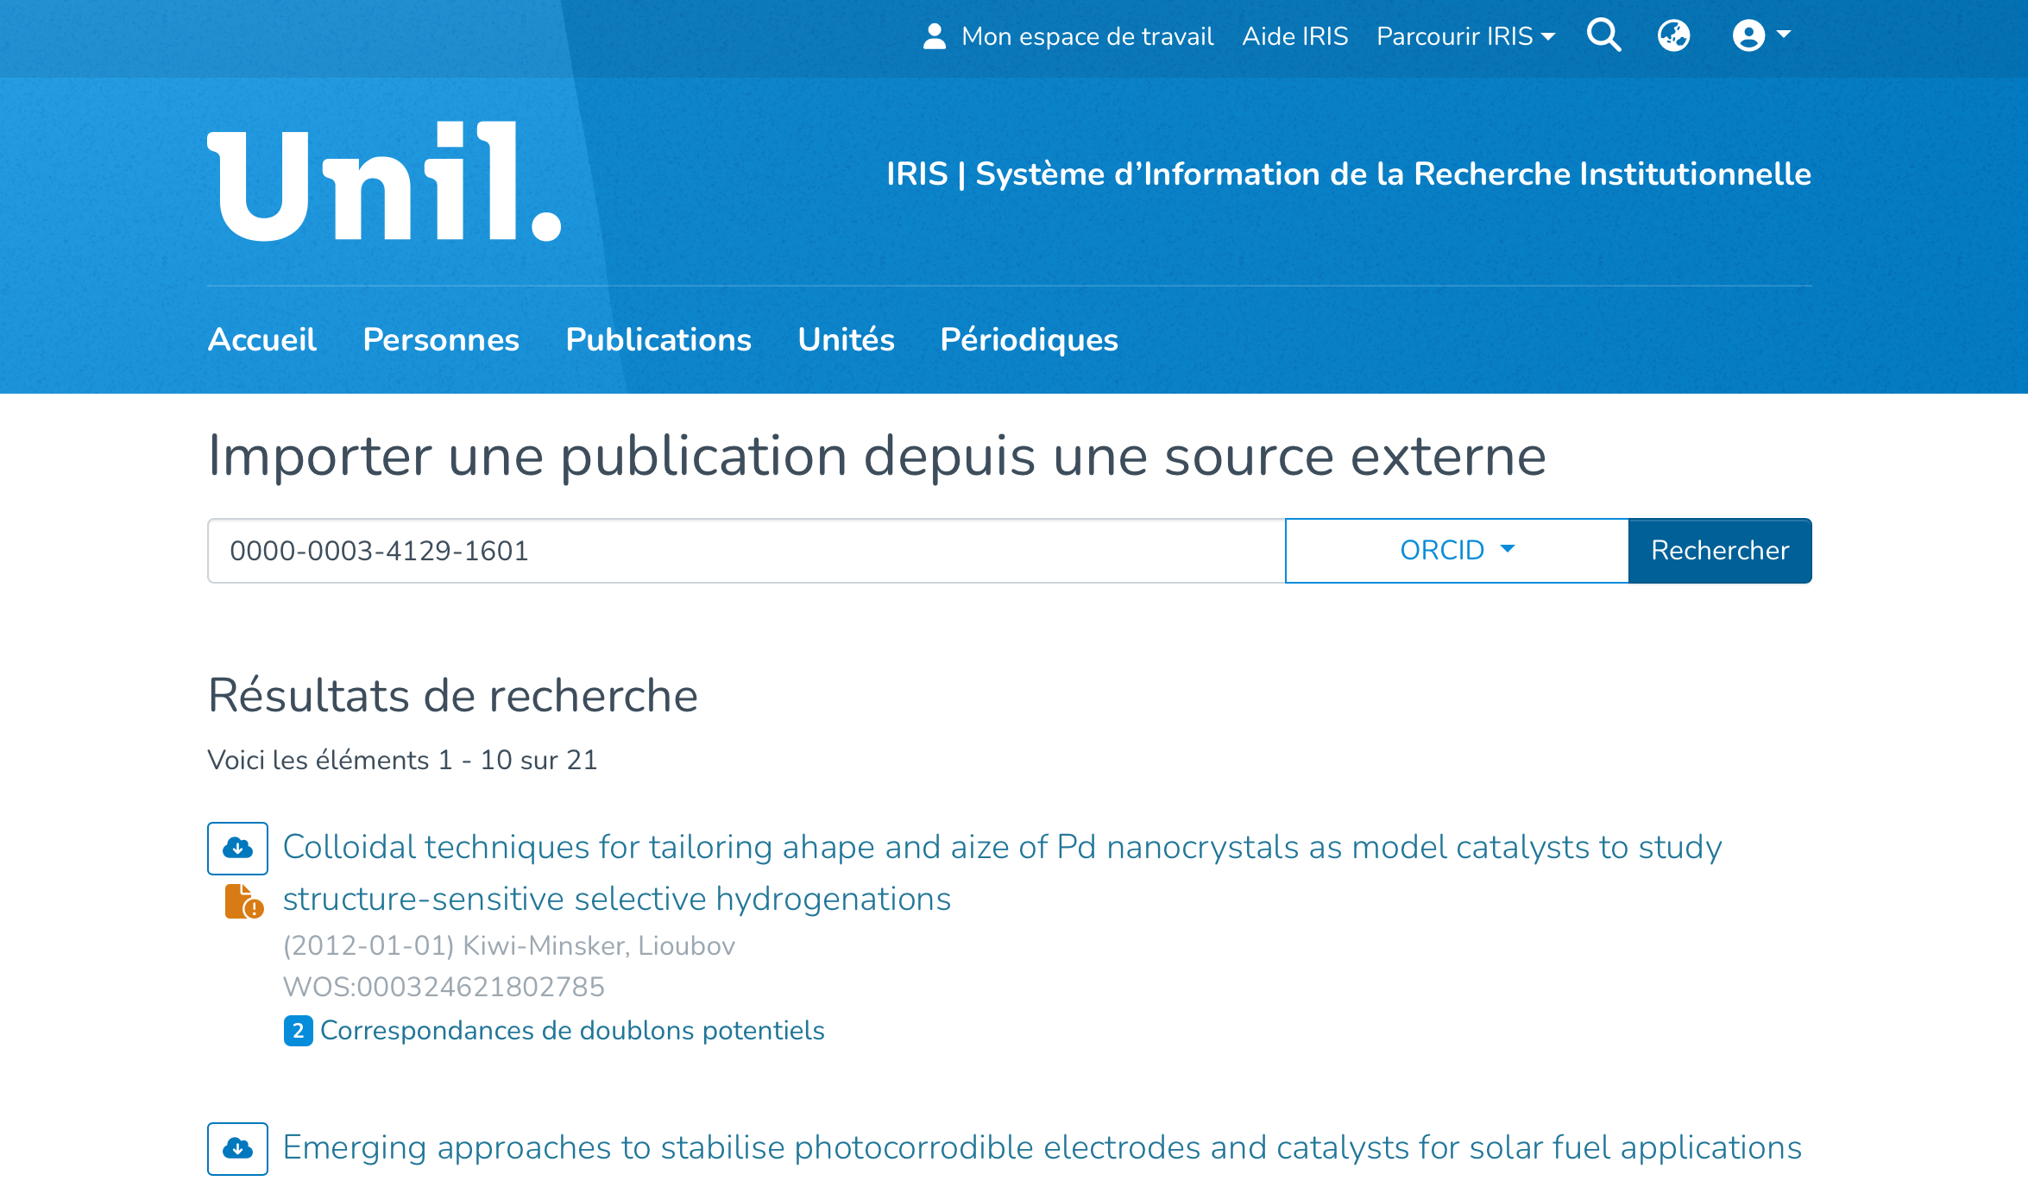This screenshot has width=2028, height=1181.
Task: Import the Emerging approaches publication via cloud icon
Action: pos(237,1148)
